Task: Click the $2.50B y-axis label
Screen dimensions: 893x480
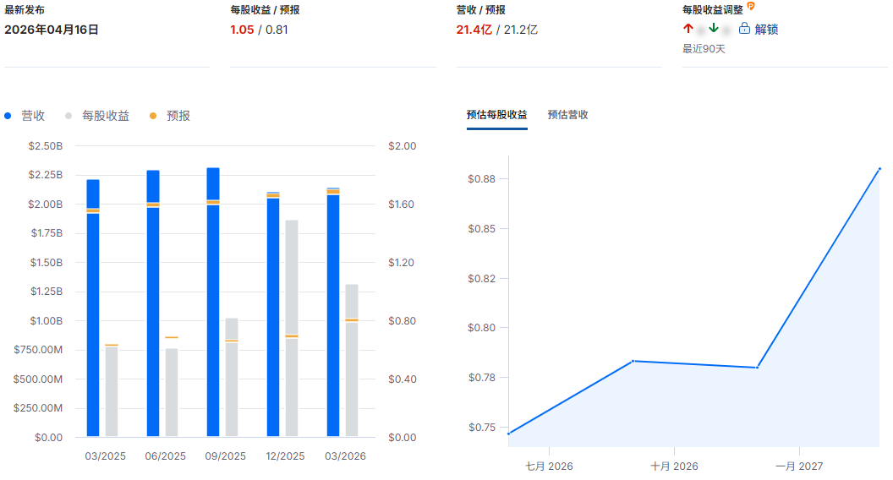Action: coord(46,146)
